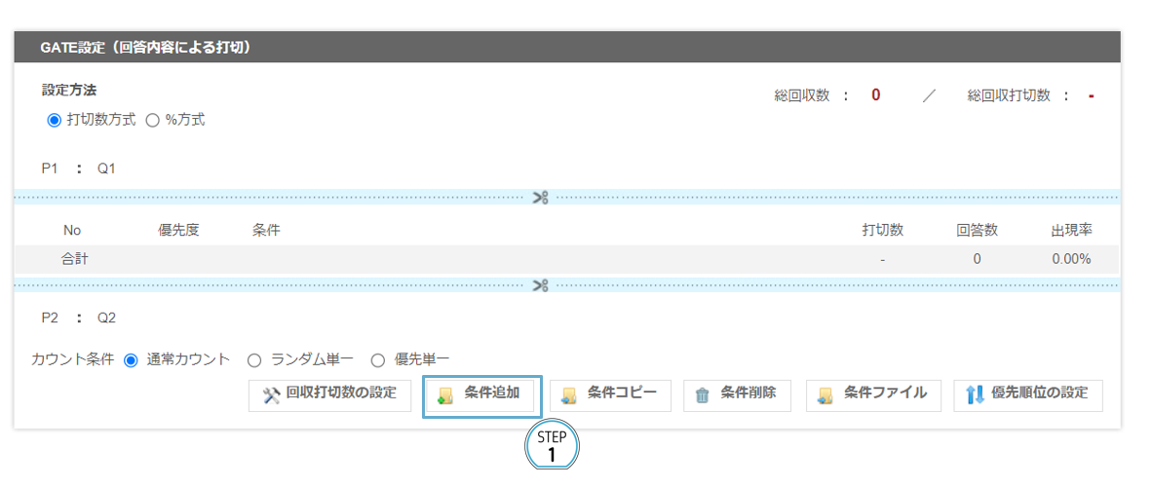Select ランダム単一 count condition
Screen dimensions: 1152x487
(254, 360)
